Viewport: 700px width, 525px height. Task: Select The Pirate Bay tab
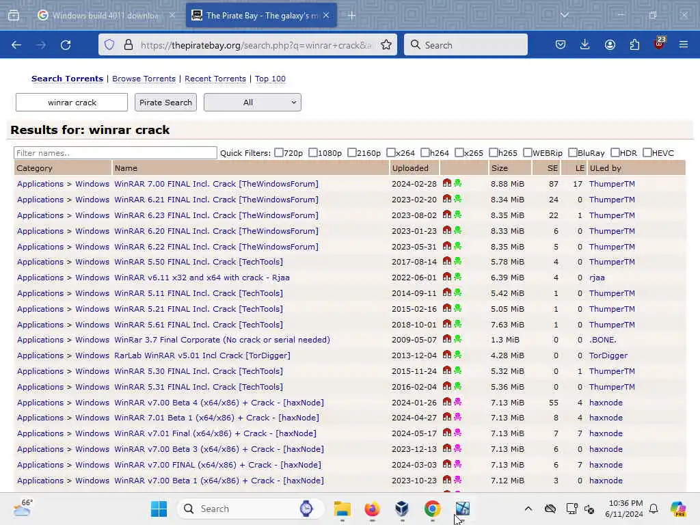click(x=260, y=16)
